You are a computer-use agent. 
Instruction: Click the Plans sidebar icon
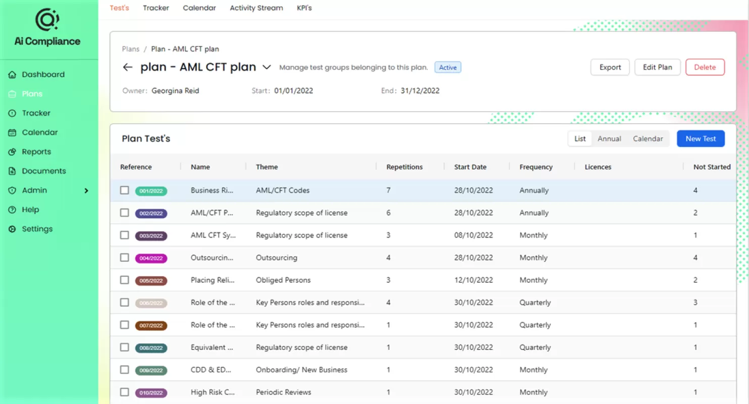[x=13, y=94]
